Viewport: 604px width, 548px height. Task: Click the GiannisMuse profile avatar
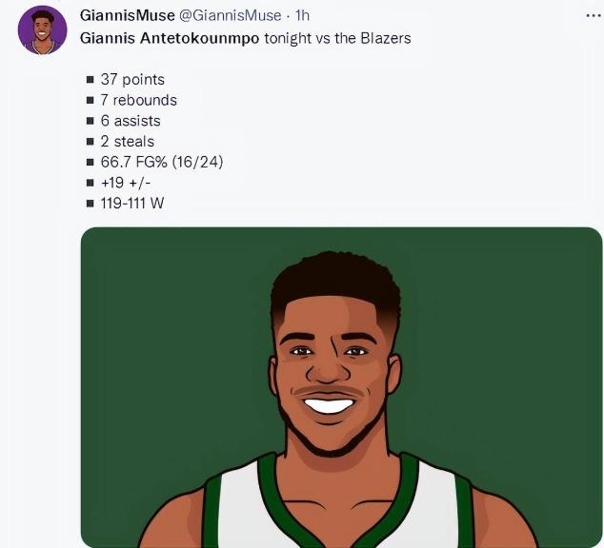click(42, 29)
